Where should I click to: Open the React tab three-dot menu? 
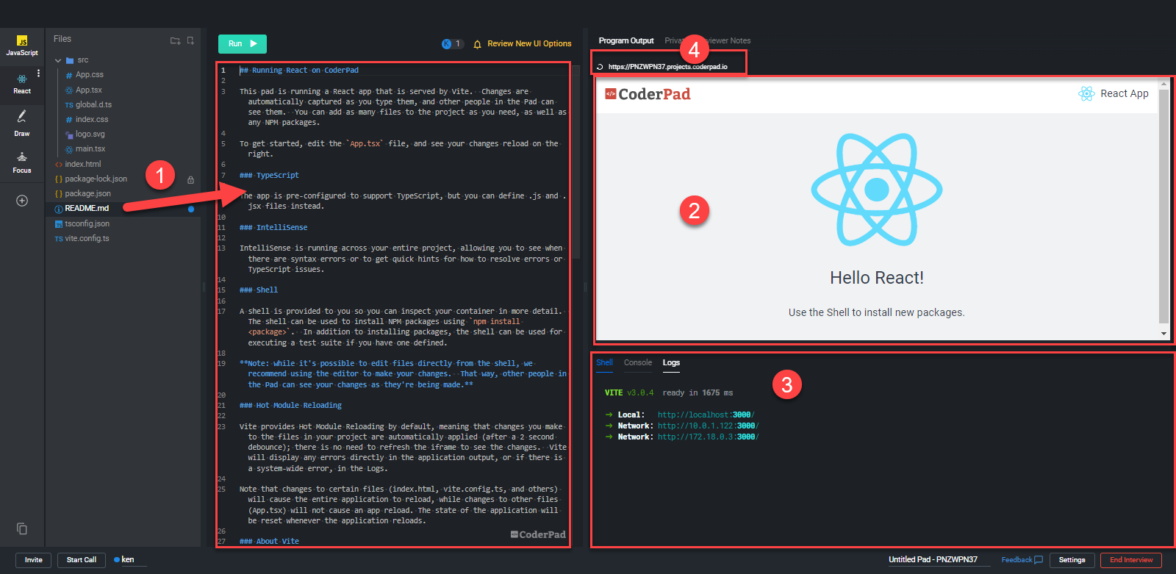38,73
